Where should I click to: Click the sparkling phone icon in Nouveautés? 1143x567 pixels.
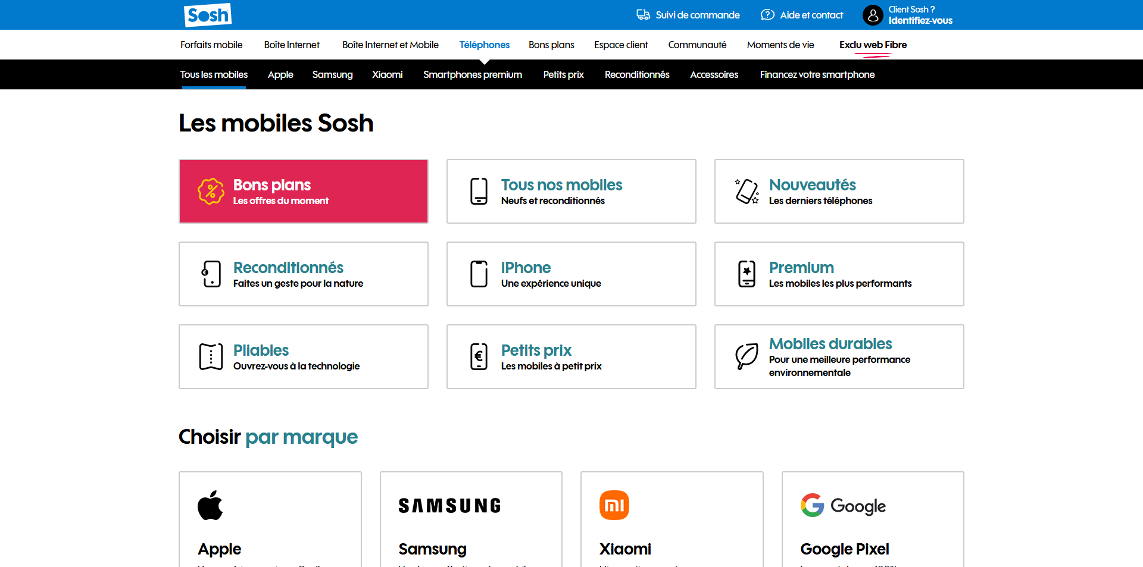(747, 191)
